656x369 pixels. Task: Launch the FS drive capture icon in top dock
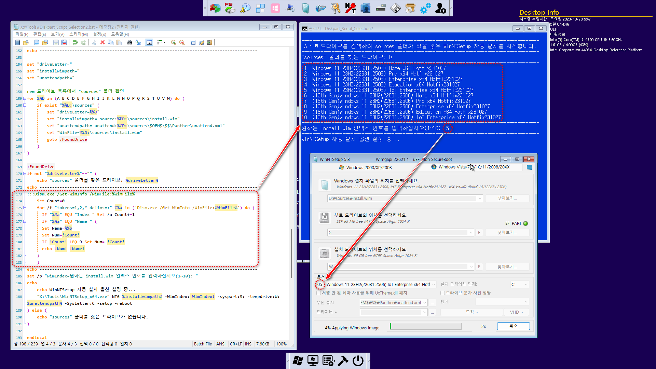230,8
